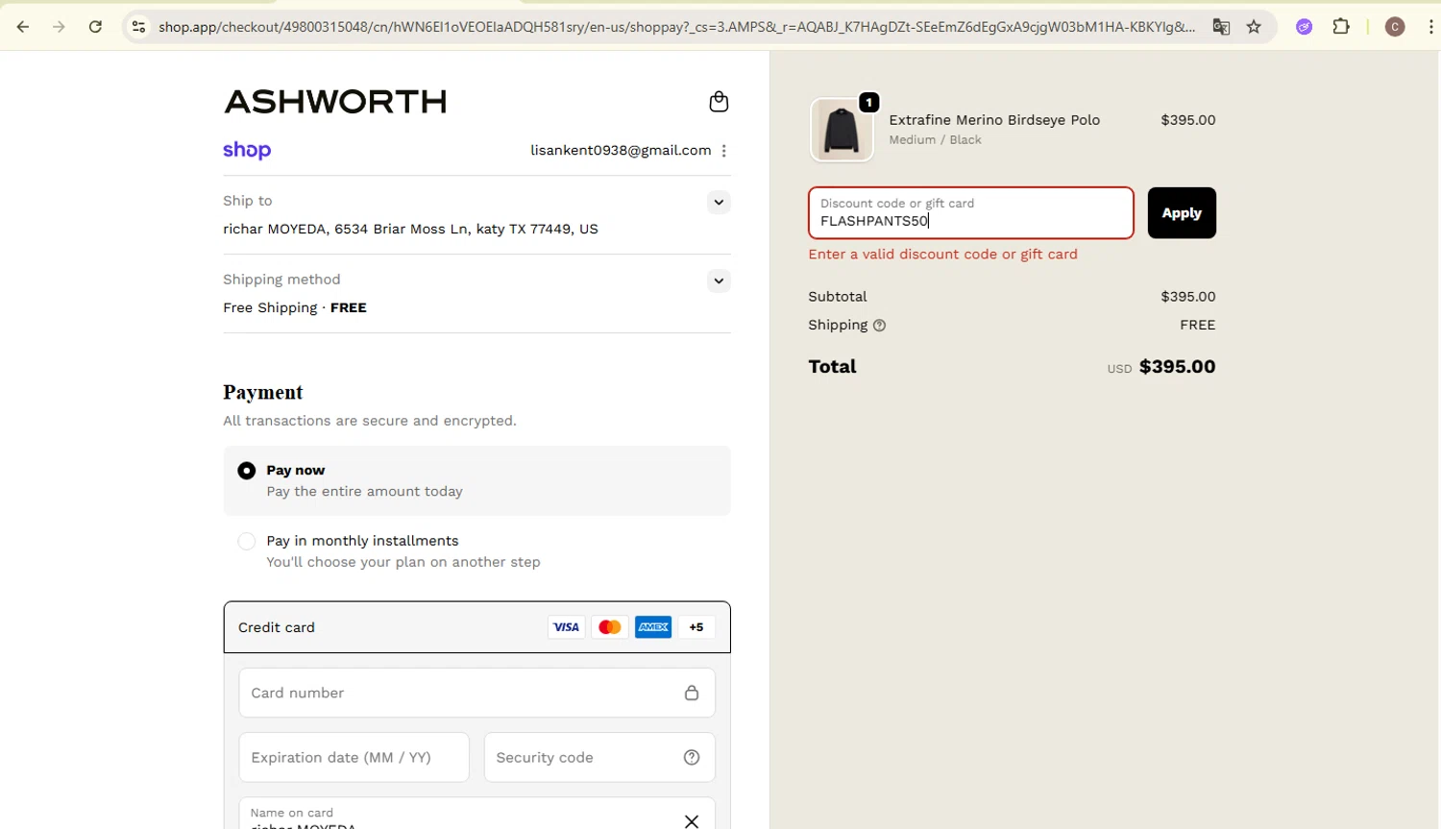
Task: Click the Expiration date field
Action: [354, 758]
